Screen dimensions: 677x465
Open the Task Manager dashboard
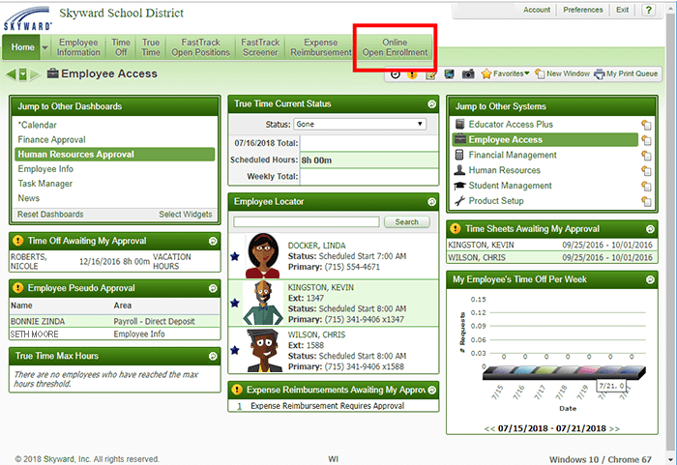(44, 184)
